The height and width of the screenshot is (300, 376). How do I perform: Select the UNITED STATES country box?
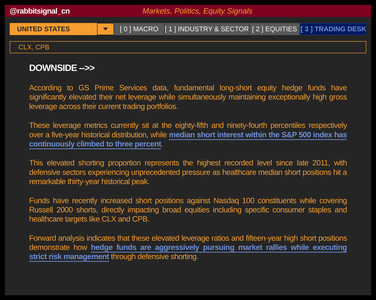click(x=53, y=29)
